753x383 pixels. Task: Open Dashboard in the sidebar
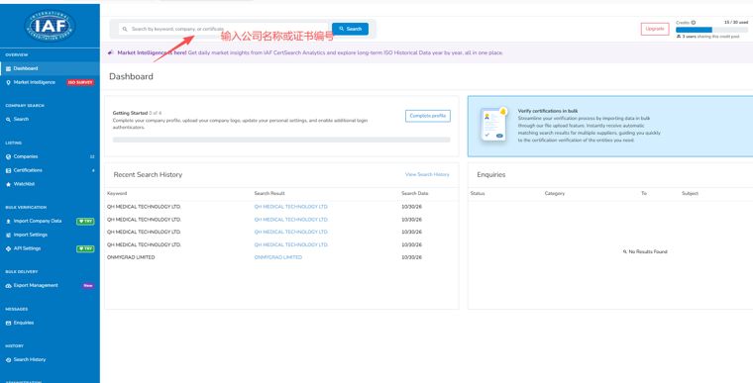(50, 68)
